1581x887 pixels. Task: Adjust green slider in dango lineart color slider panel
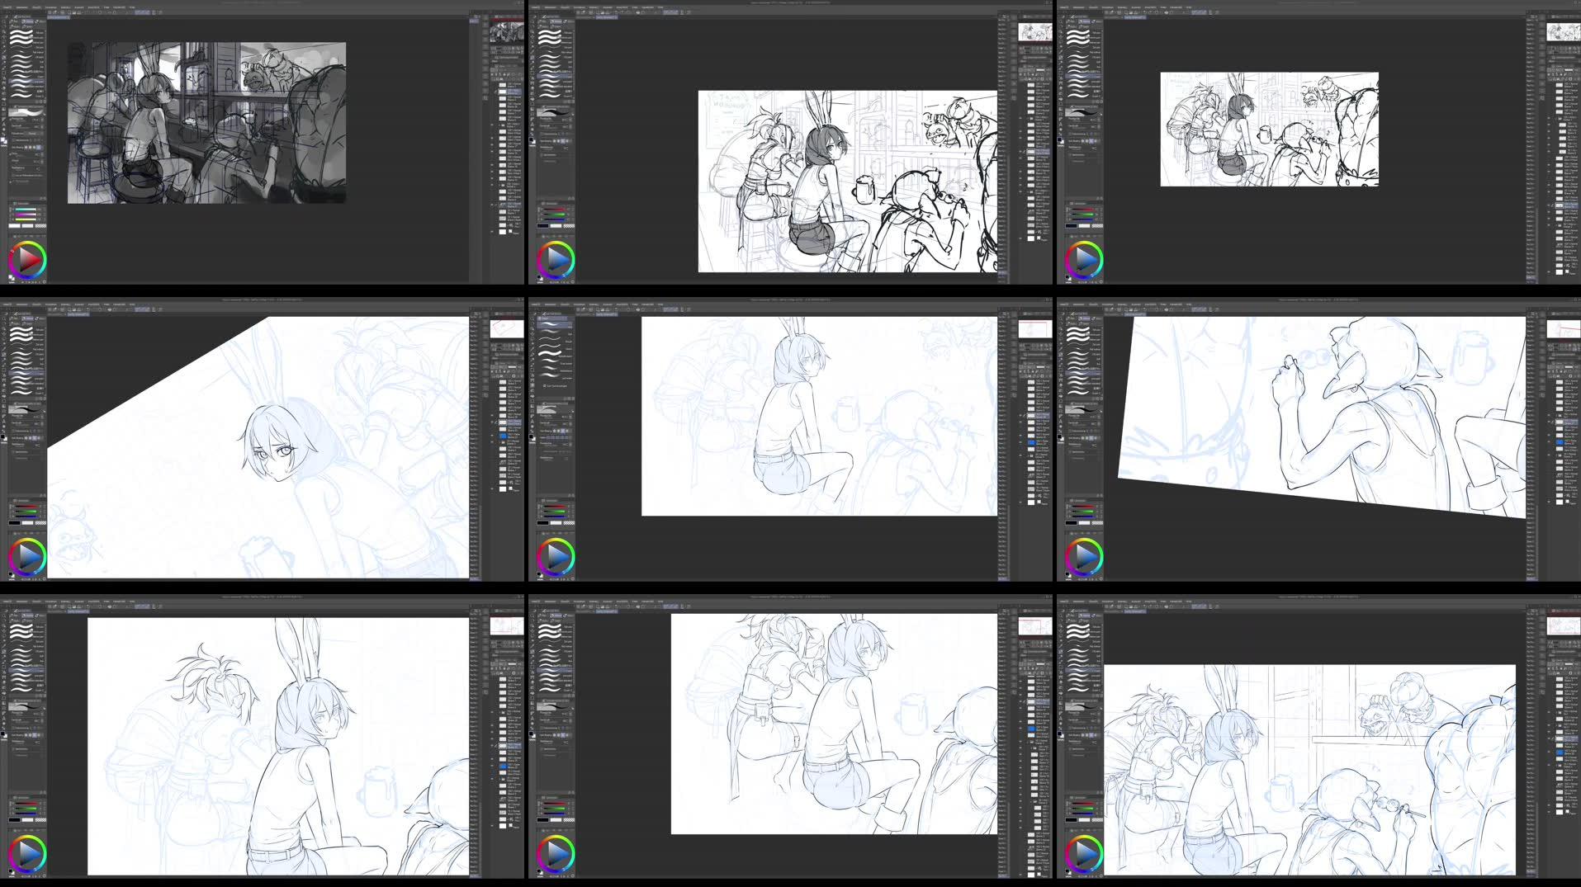pos(1082,809)
